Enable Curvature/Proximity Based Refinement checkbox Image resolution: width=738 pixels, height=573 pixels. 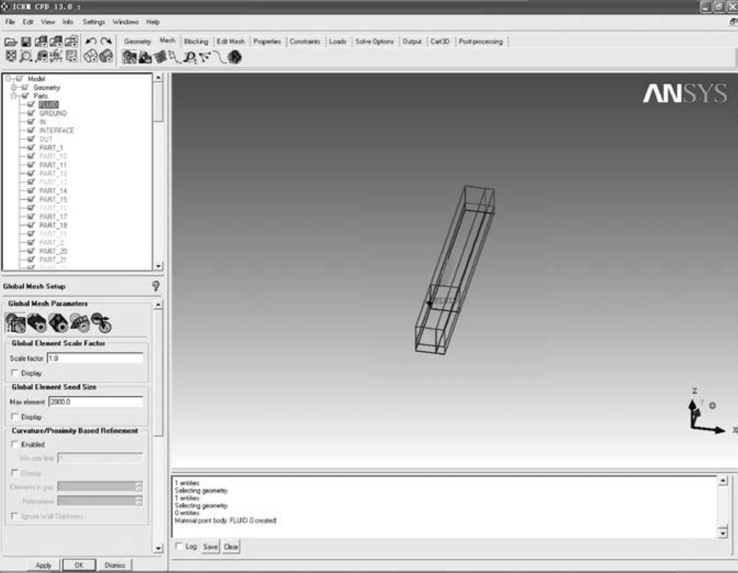[15, 444]
